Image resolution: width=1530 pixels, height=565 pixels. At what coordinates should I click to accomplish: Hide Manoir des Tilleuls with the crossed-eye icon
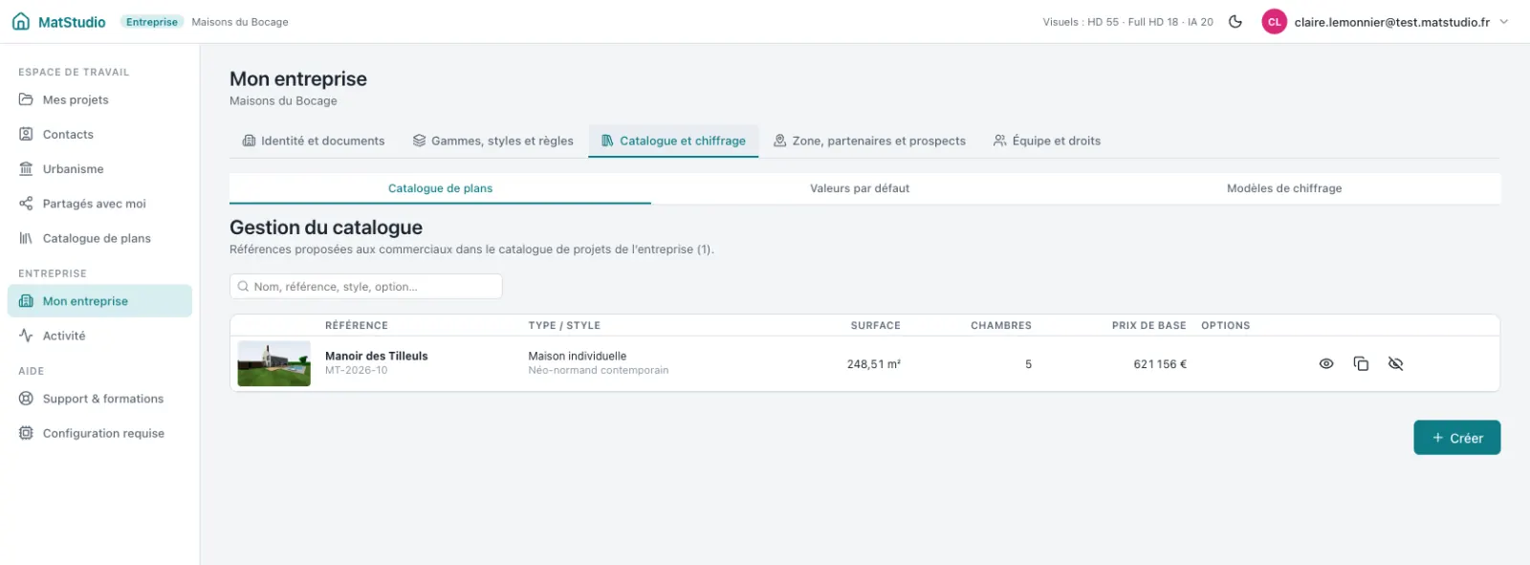(x=1395, y=363)
